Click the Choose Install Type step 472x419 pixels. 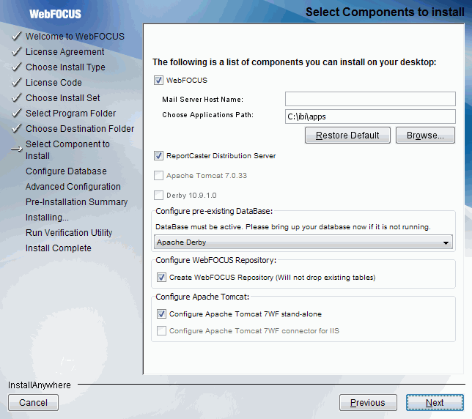[65, 67]
